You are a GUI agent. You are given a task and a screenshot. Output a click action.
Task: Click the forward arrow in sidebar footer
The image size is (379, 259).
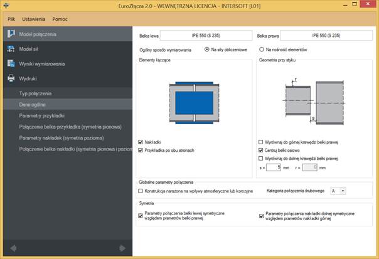[x=122, y=248]
